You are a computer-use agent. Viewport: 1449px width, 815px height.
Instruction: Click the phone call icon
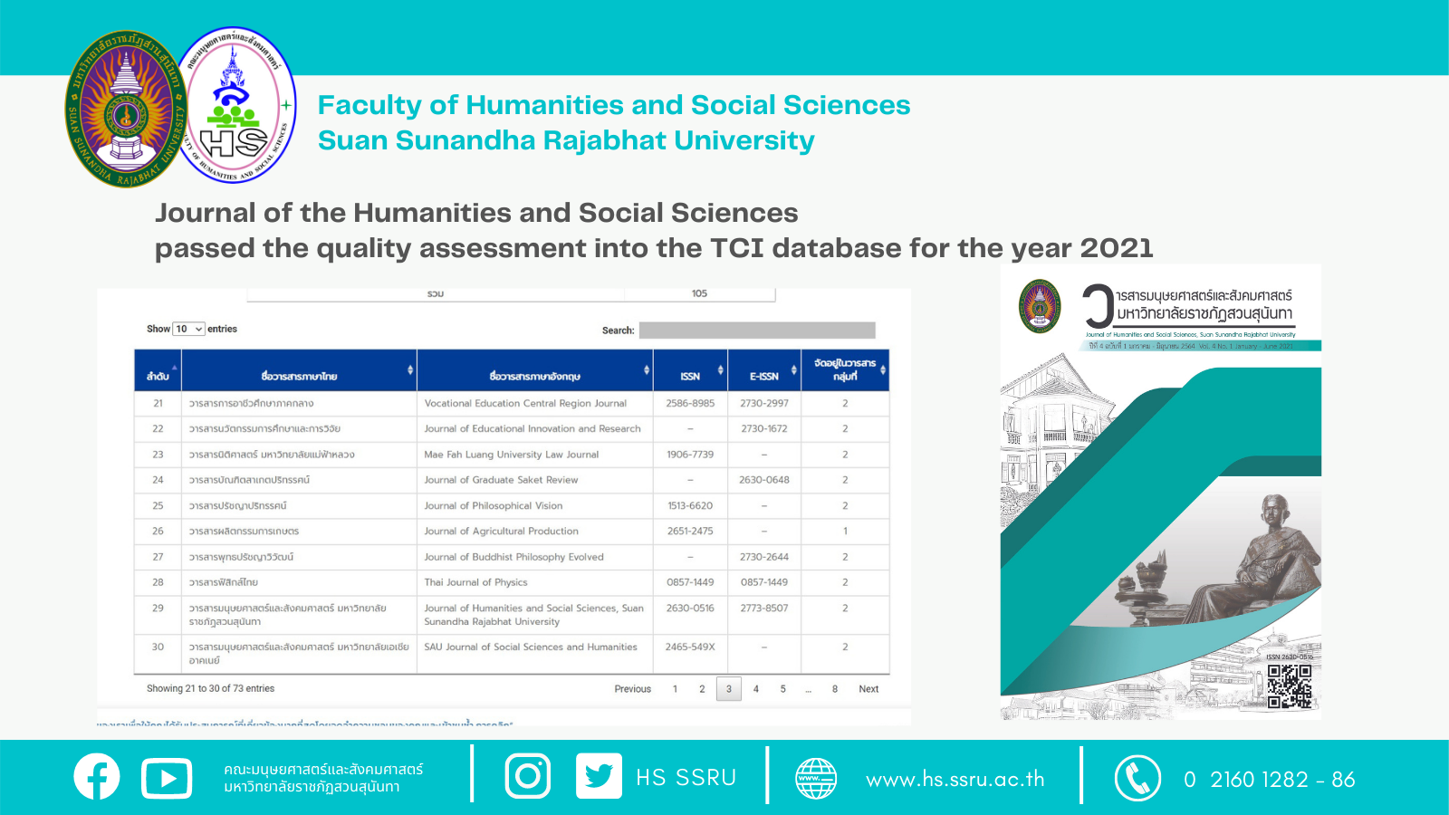1137,779
